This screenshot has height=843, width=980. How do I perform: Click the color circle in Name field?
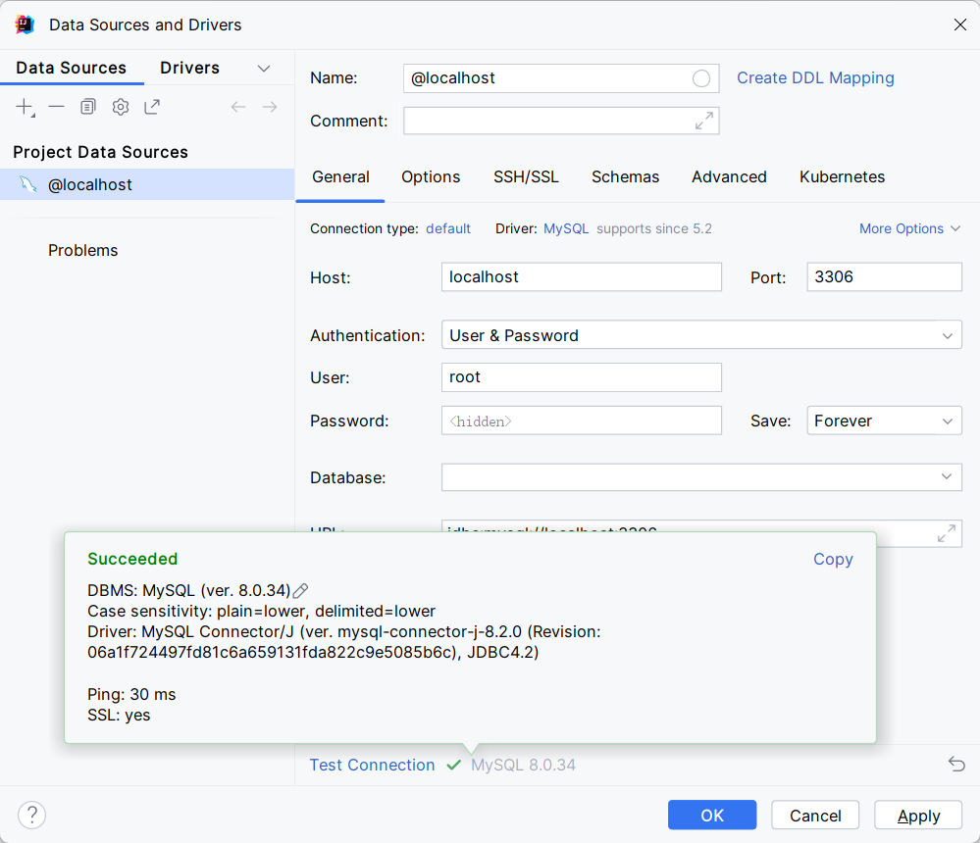point(701,78)
